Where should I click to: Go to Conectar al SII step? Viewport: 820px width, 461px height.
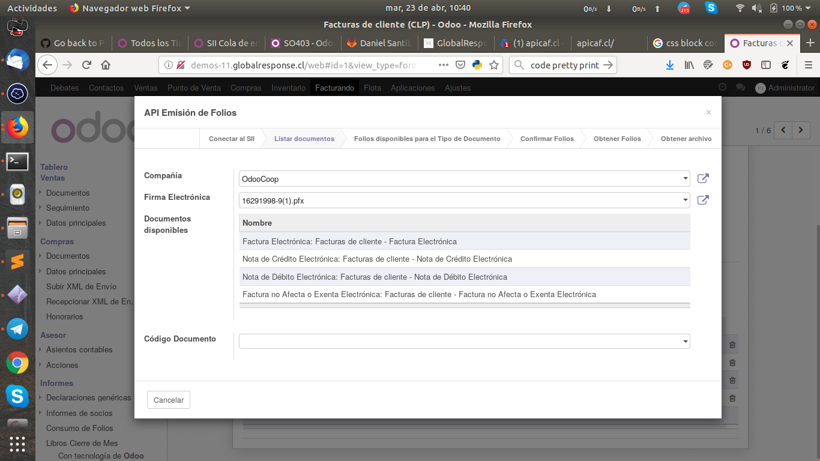pos(231,139)
